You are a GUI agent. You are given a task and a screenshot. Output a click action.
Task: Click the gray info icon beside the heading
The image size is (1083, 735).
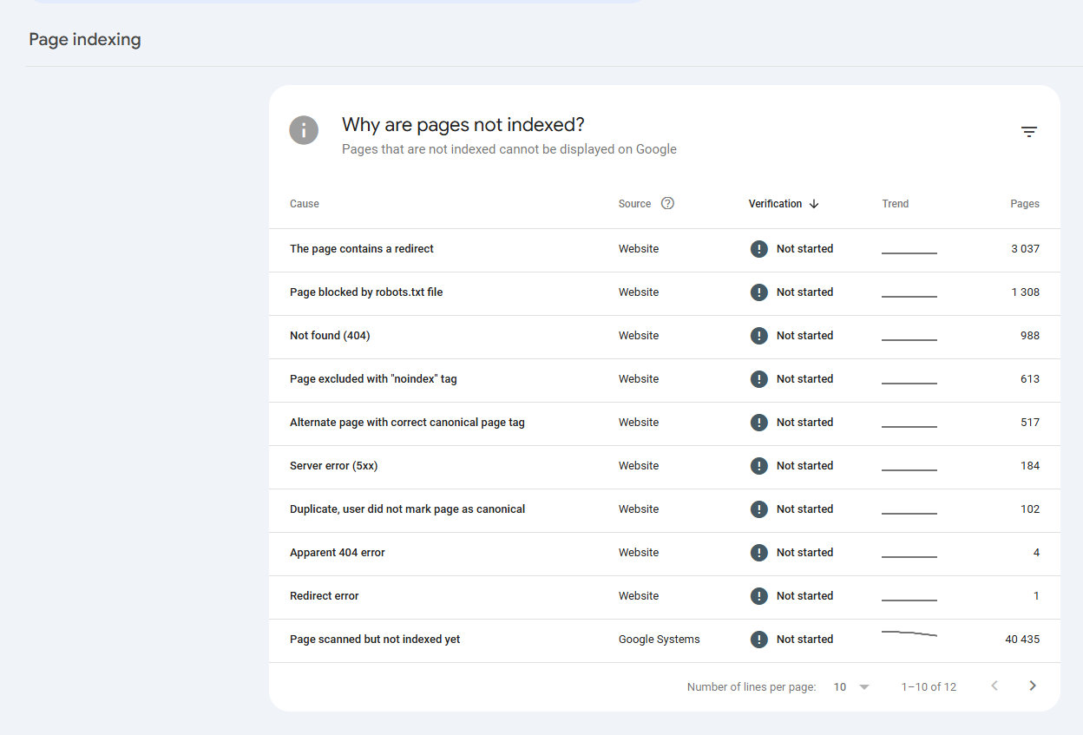[x=304, y=130]
